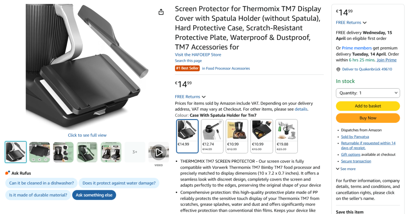
Task: Expand FREE Returns in the buy box
Action: (x=351, y=23)
